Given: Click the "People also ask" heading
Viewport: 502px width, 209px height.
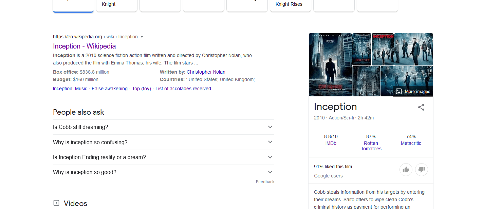Looking at the screenshot, I should pos(78,112).
